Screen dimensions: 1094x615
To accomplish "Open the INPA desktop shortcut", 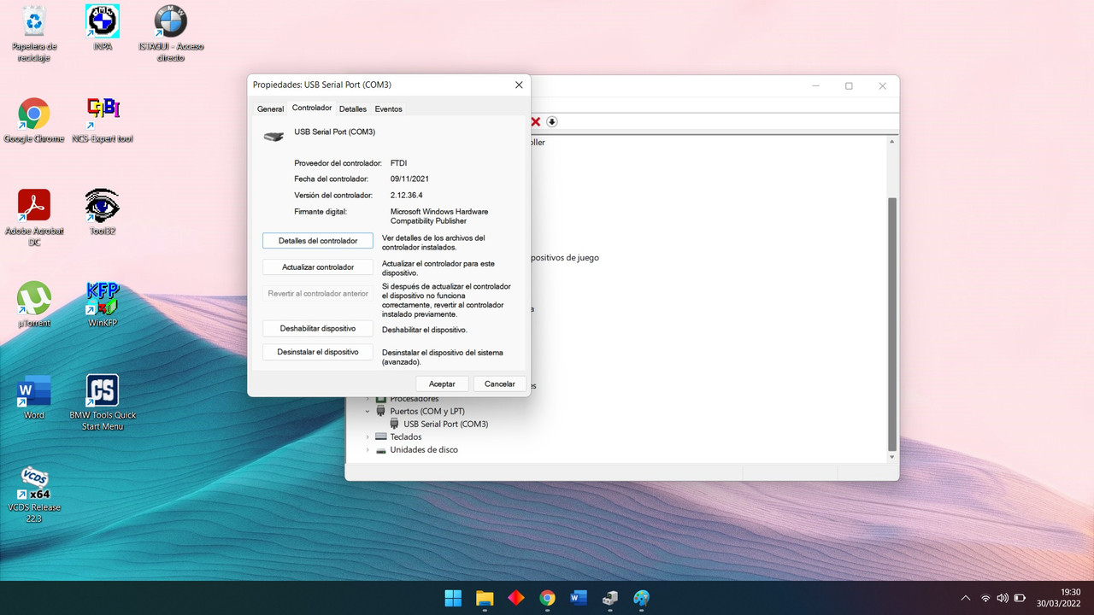I will (x=103, y=27).
